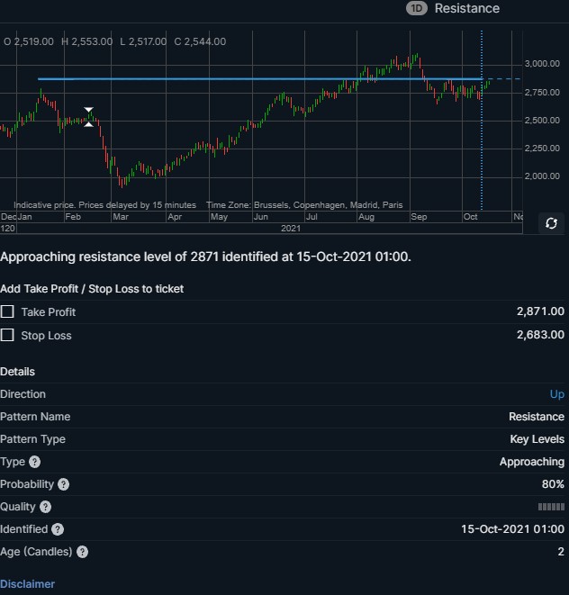Click the Stop Loss value 2,683.00

coord(540,335)
